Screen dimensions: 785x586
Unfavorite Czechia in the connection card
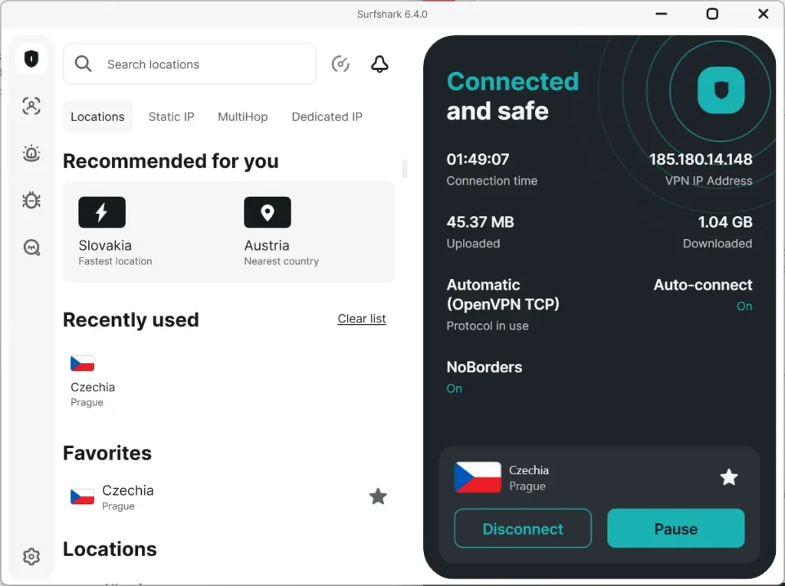728,477
